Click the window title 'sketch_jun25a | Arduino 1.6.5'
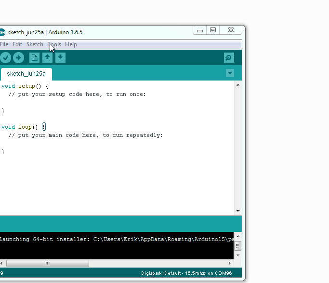 pos(45,32)
